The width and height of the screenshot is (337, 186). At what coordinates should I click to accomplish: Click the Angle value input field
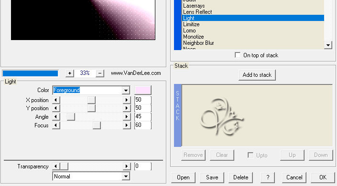(143, 116)
